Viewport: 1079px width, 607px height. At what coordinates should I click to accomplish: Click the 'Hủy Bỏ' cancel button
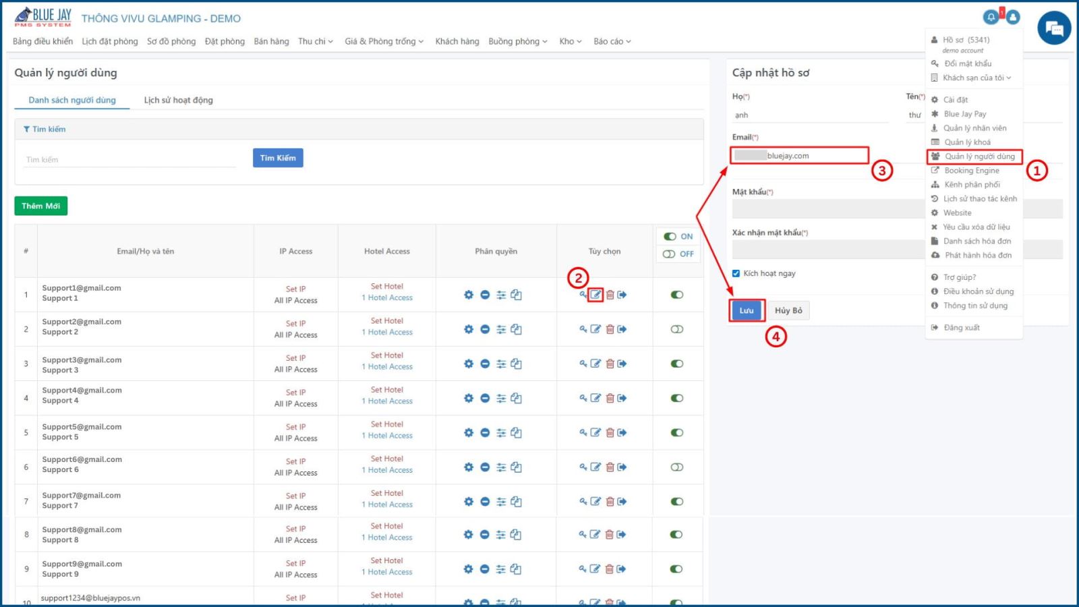788,310
